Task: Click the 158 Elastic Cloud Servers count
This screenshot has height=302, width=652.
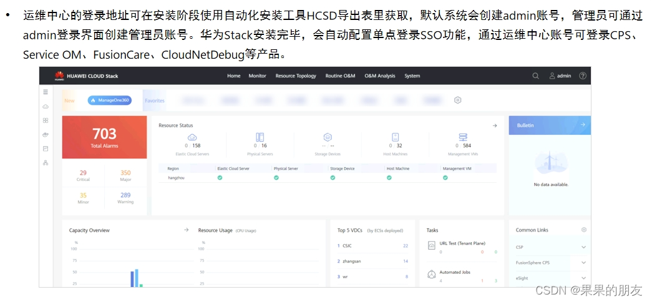Action: (x=197, y=145)
